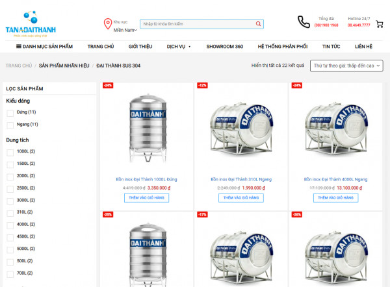390x287 pixels.
Task: Add Bồn inox 310L Ngang to cart
Action: [241, 198]
